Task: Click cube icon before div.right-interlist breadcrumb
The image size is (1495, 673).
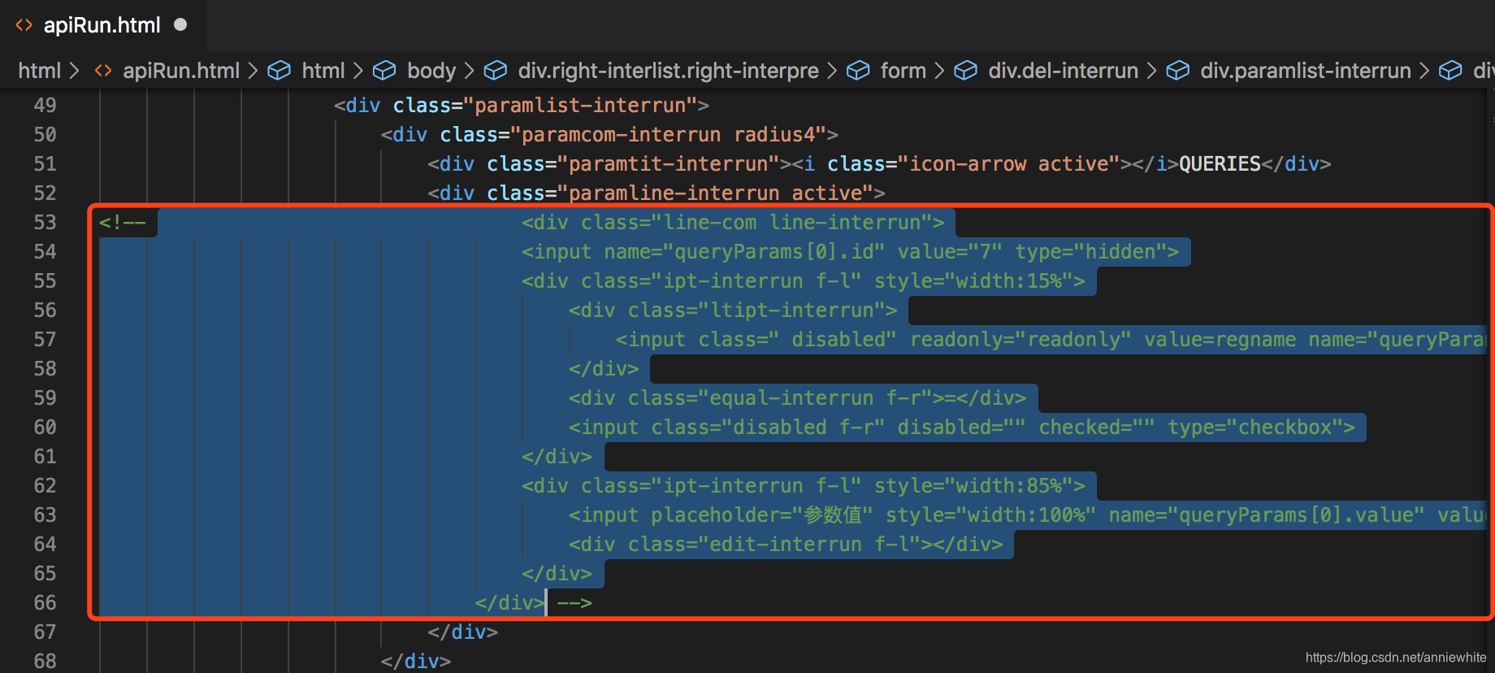Action: point(496,71)
